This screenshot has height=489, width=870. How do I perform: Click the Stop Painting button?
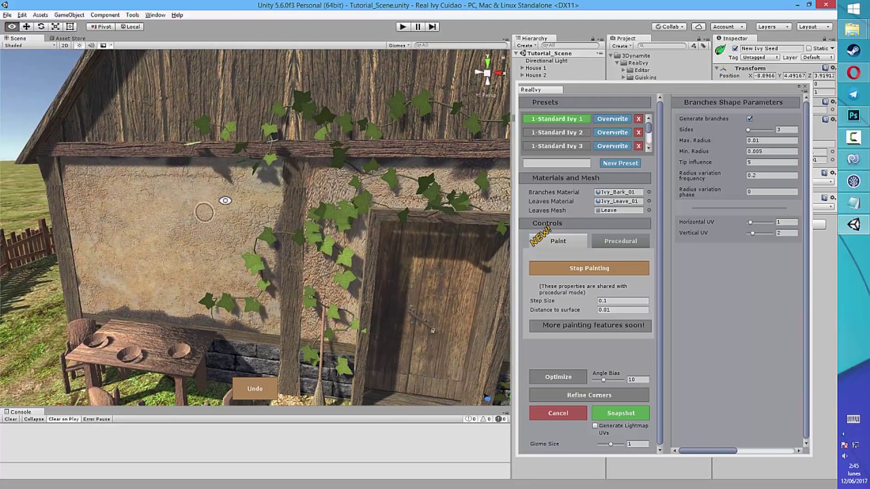coord(589,268)
